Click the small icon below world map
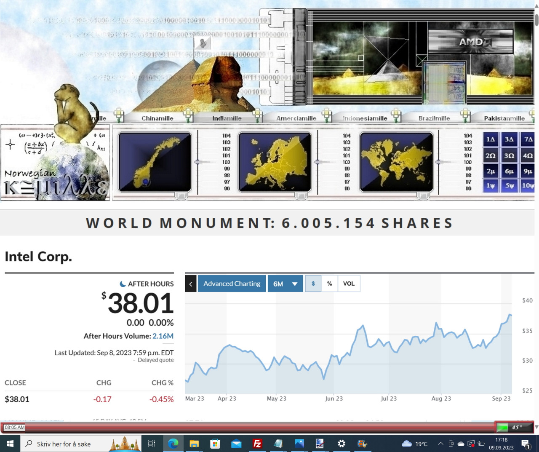 click(x=423, y=195)
